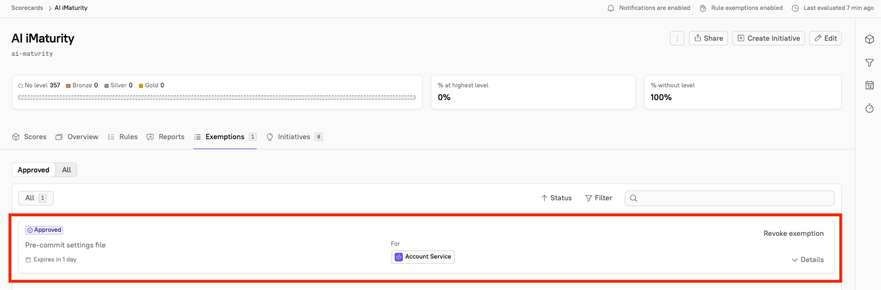Click the Pre-commit settings file title
Viewport: 881px width, 290px height.
(x=65, y=245)
